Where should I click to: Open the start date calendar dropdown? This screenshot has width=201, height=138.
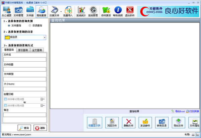pos(43,99)
